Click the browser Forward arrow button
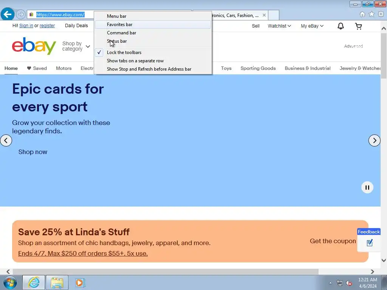The height and width of the screenshot is (290, 387). click(21, 15)
